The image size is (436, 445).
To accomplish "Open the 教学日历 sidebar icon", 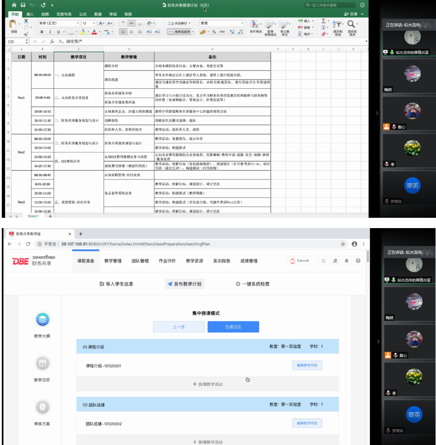I will click(x=42, y=363).
